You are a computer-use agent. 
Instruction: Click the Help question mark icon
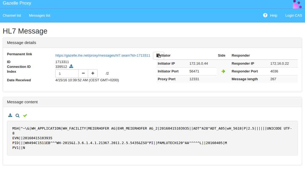(x=265, y=15)
